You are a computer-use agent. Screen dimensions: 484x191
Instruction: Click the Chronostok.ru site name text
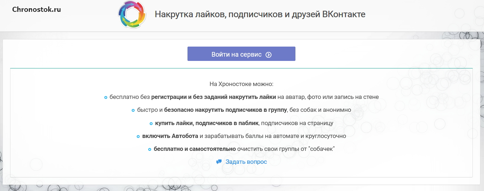pos(36,10)
